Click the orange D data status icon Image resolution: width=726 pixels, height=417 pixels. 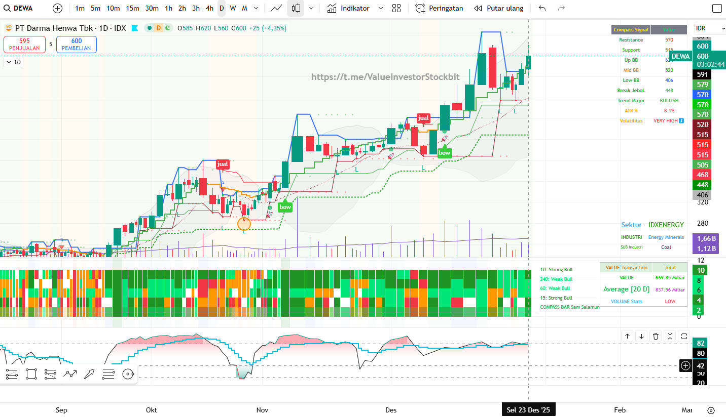click(x=158, y=28)
